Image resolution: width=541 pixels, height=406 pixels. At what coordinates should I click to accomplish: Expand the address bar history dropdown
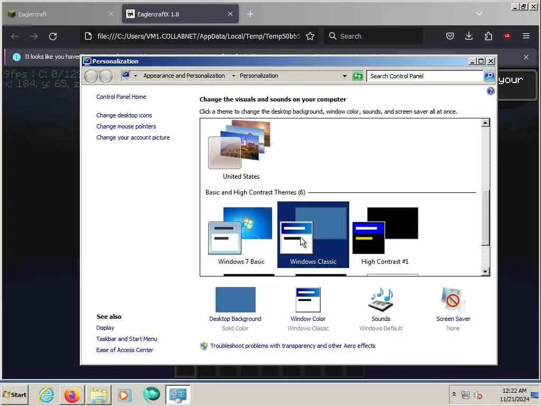pos(344,76)
